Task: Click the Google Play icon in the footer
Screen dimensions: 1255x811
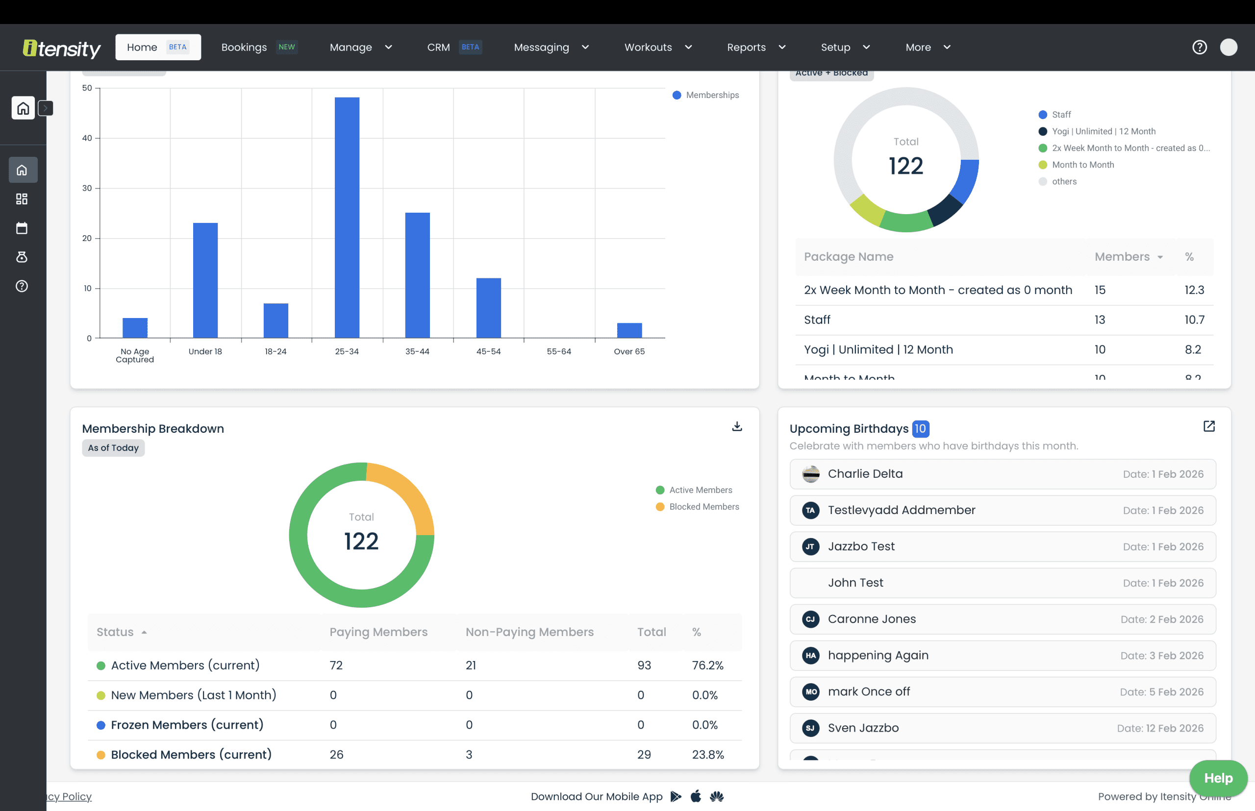Action: (676, 797)
